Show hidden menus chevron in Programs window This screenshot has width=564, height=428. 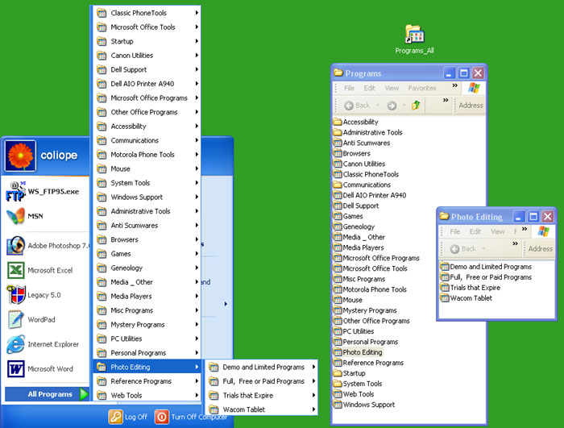pos(454,85)
